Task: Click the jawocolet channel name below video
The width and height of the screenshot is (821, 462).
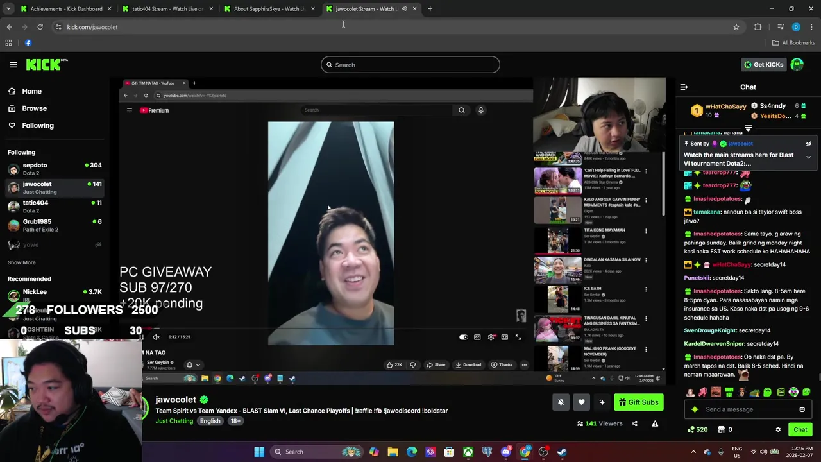Action: click(x=176, y=400)
